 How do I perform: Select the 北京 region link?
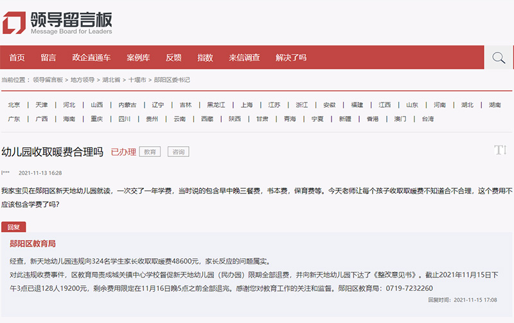click(14, 105)
